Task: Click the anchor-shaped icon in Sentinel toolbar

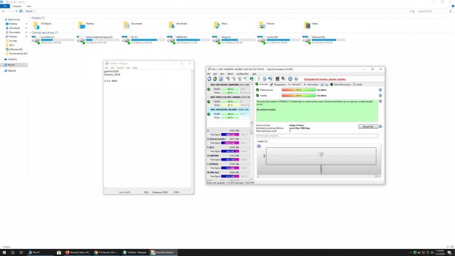Action: [296, 79]
